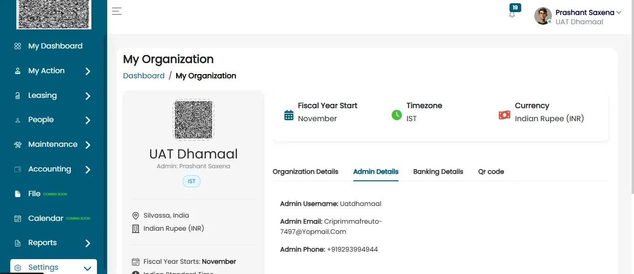Toggle the sidebar hamburger menu icon
This screenshot has height=274, width=634.
[117, 11]
